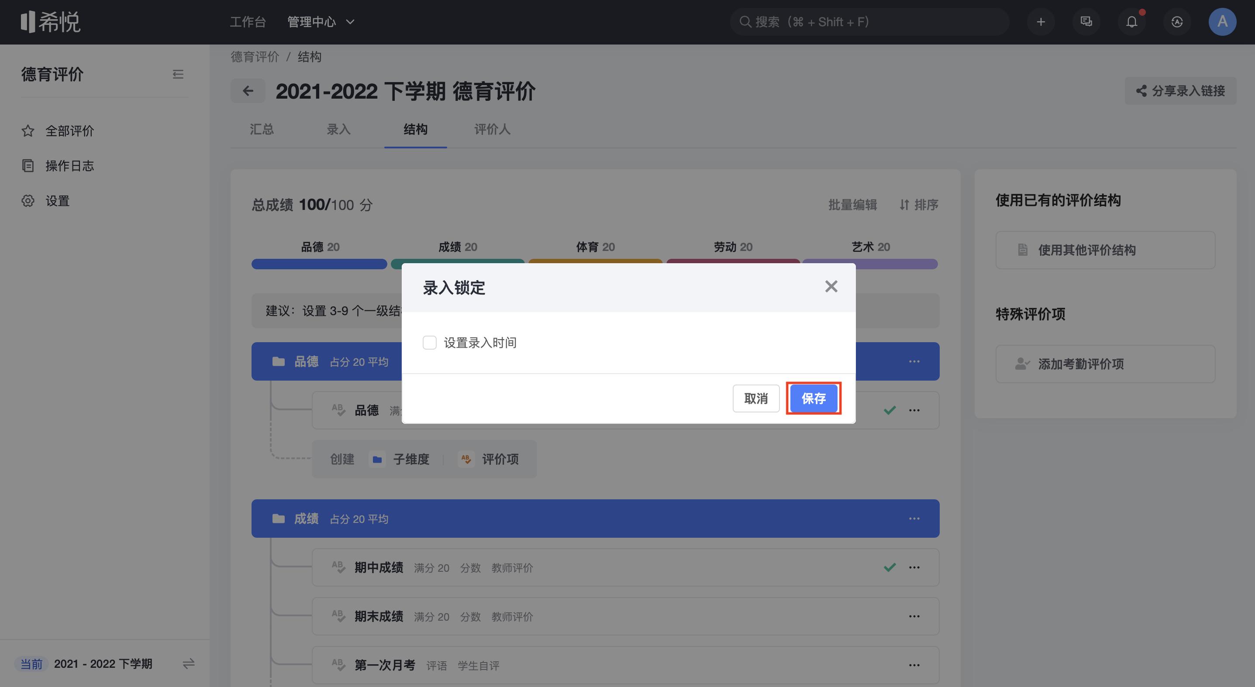Click the plus add icon in top bar

pyautogui.click(x=1041, y=22)
